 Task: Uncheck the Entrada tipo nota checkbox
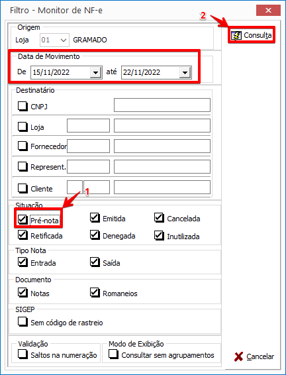pyautogui.click(x=23, y=262)
